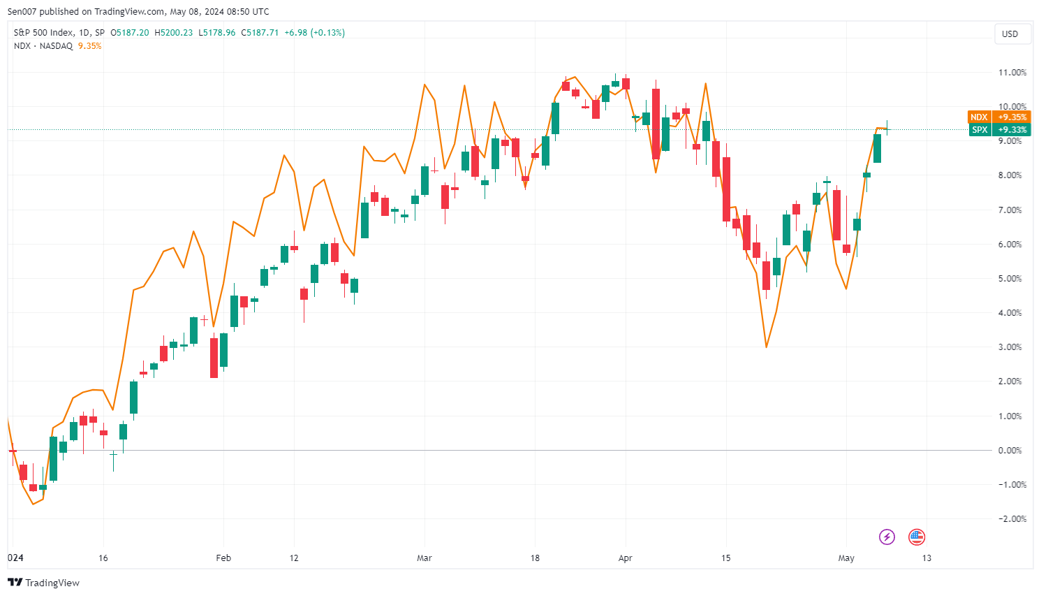The height and width of the screenshot is (596, 1041).
Task: Select the NDX · NASDAQ comparison legend
Action: (x=43, y=46)
